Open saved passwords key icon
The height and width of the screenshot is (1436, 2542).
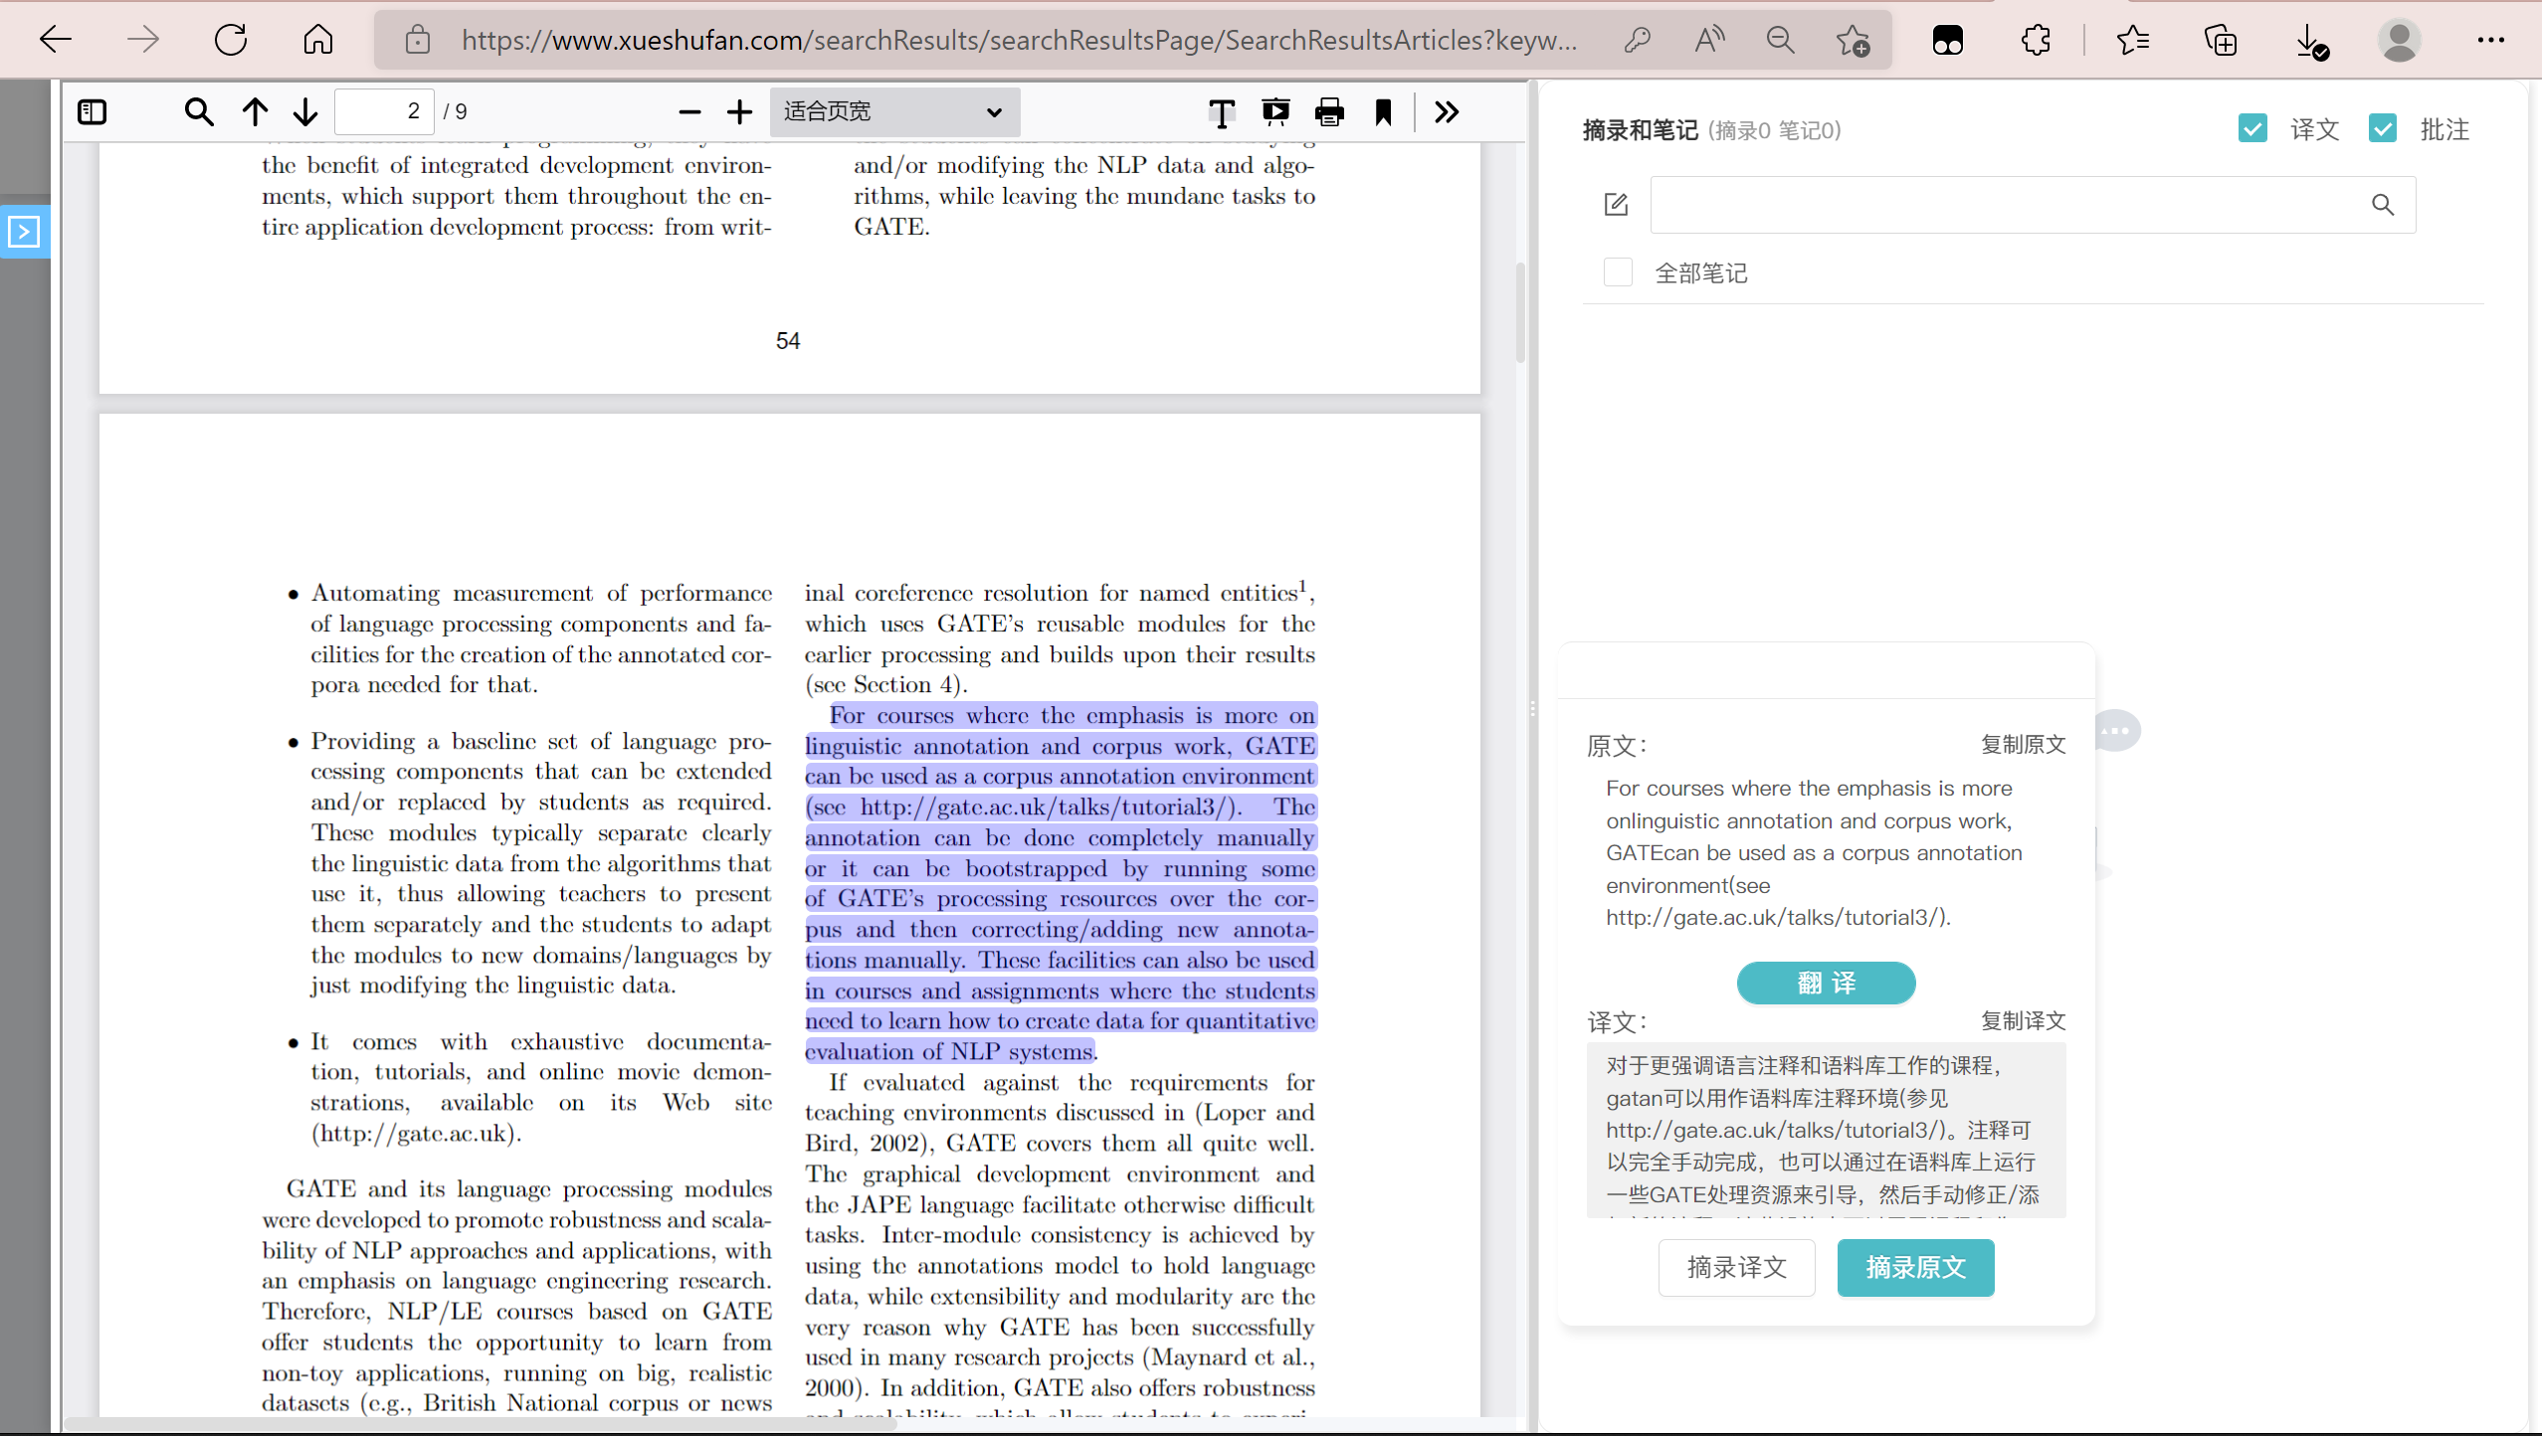[x=1637, y=40]
